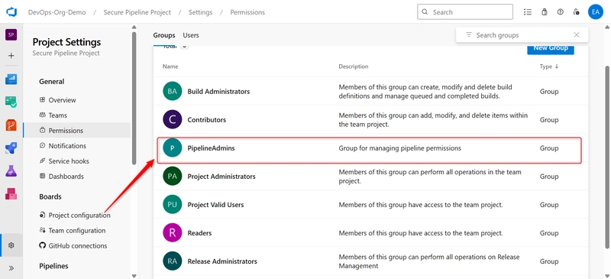Viewport: 611px width, 279px height.
Task: Click the RA avatar for Release Administrators
Action: click(x=173, y=261)
